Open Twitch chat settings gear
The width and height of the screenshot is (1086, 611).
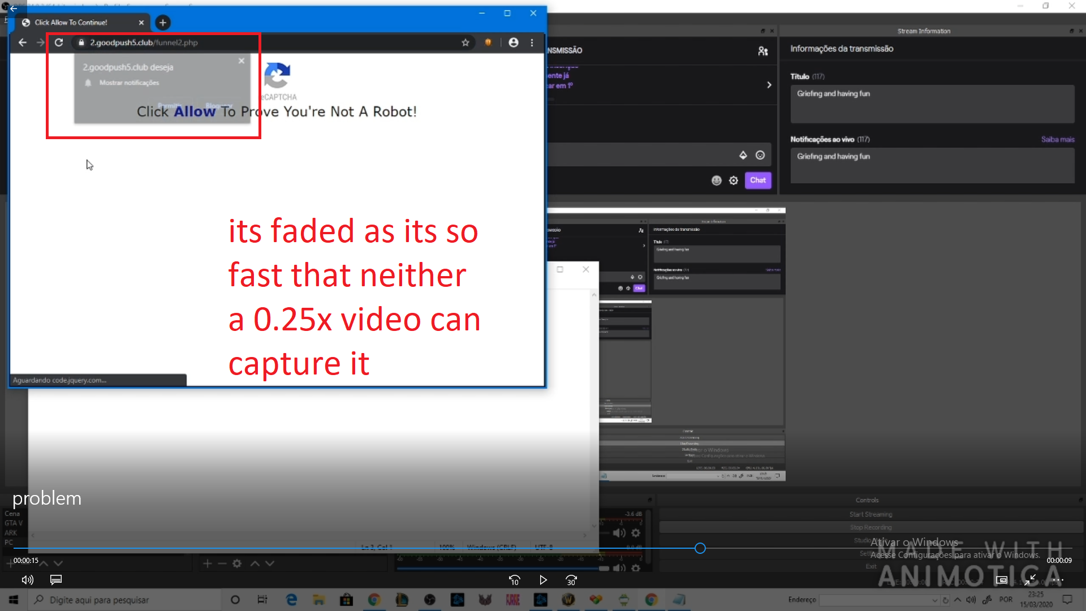click(x=734, y=180)
